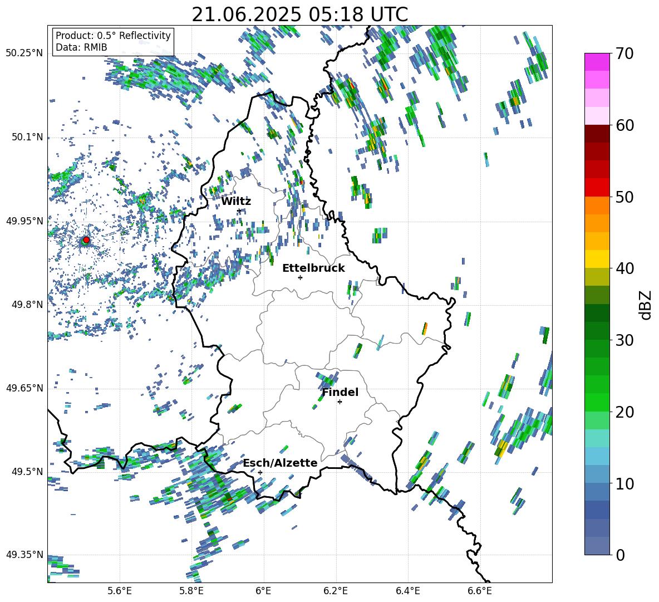Viewport: 659px width, 602px height.
Task: Click the dark maroon swatch just below 60
Action: tap(597, 134)
